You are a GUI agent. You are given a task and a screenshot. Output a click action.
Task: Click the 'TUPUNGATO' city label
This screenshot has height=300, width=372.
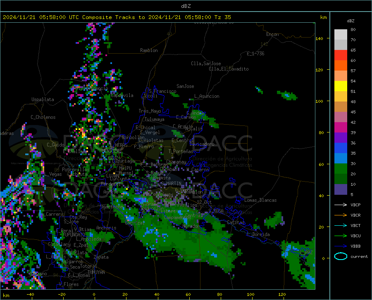(x=74, y=234)
